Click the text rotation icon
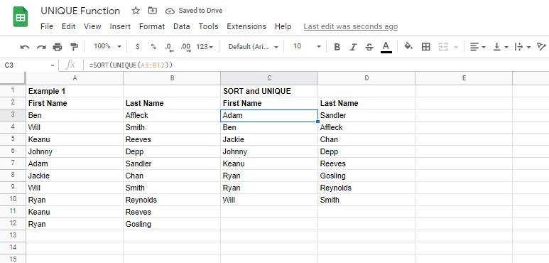 click(x=541, y=47)
